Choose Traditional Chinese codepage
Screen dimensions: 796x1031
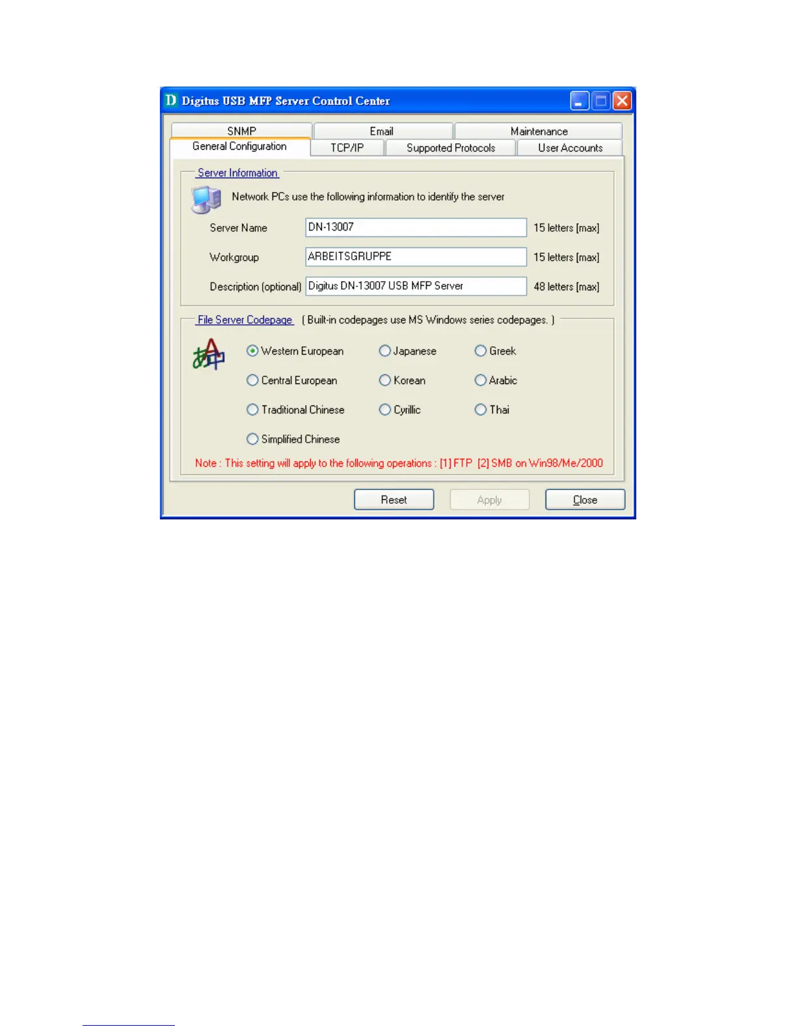(296, 409)
